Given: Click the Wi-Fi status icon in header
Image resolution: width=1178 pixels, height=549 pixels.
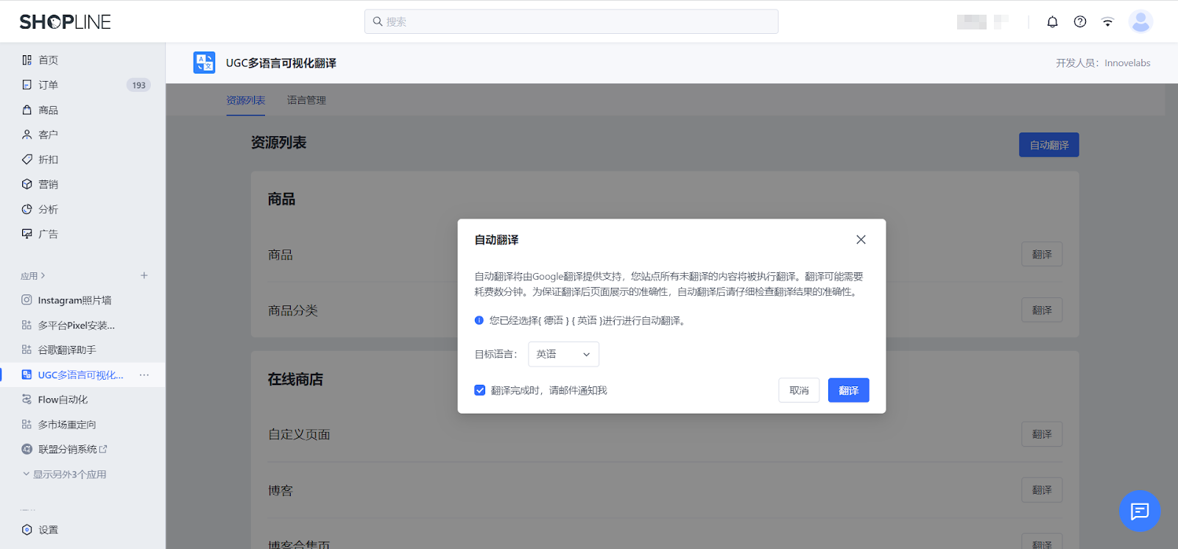Looking at the screenshot, I should pos(1107,22).
